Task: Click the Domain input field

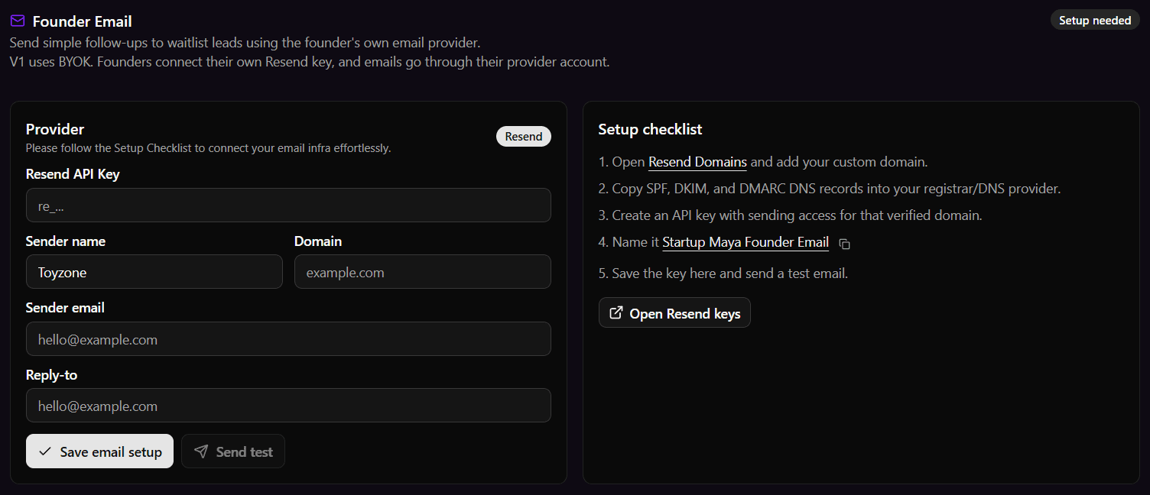Action: point(423,272)
